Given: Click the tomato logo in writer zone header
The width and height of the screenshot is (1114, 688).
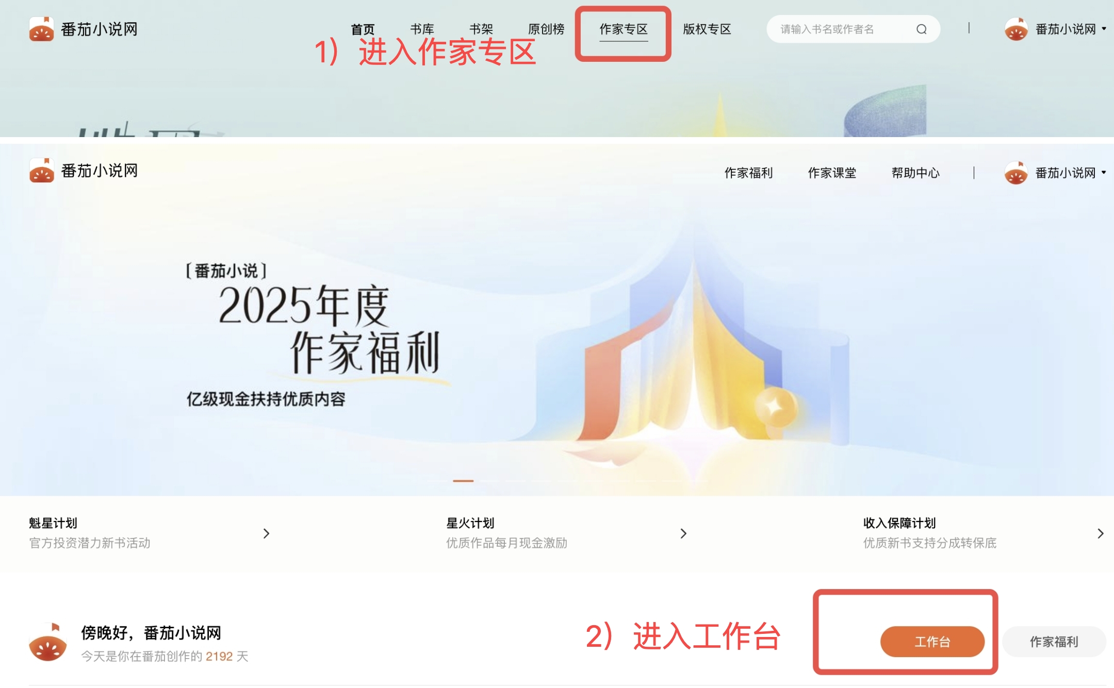Looking at the screenshot, I should pos(41,171).
